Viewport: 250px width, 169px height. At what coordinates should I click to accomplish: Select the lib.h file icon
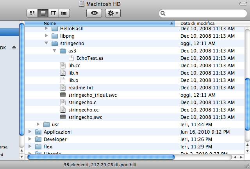point(63,73)
